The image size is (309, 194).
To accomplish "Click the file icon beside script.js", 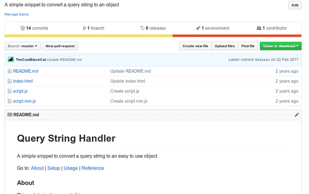I will (x=9, y=91).
